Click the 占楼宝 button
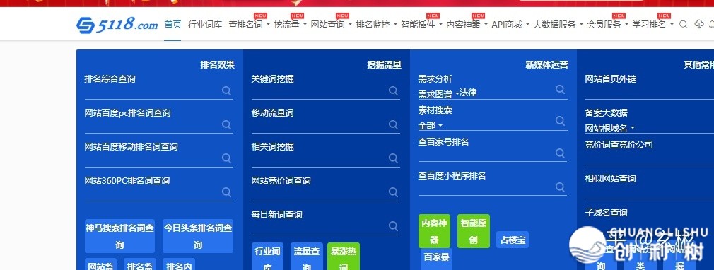Viewport: 714px width, 270px height. (513, 240)
